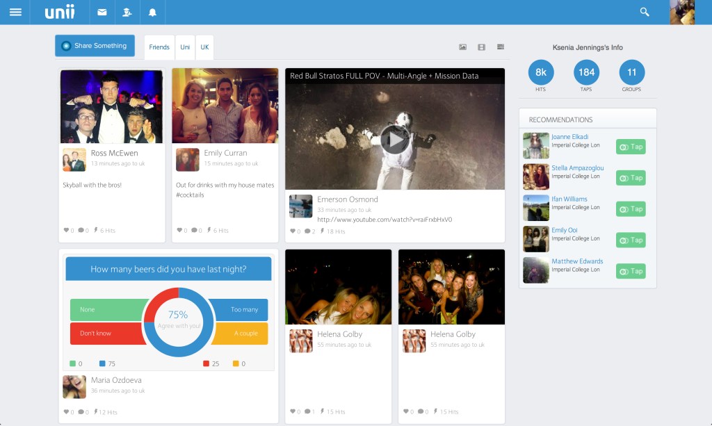View the 11 Groups stat circle
Viewport: 712px width, 426px height.
pos(631,72)
